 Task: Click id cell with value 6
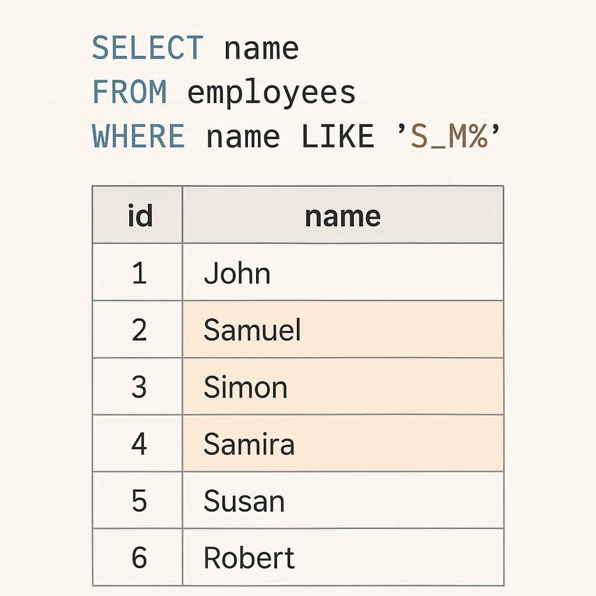137,557
